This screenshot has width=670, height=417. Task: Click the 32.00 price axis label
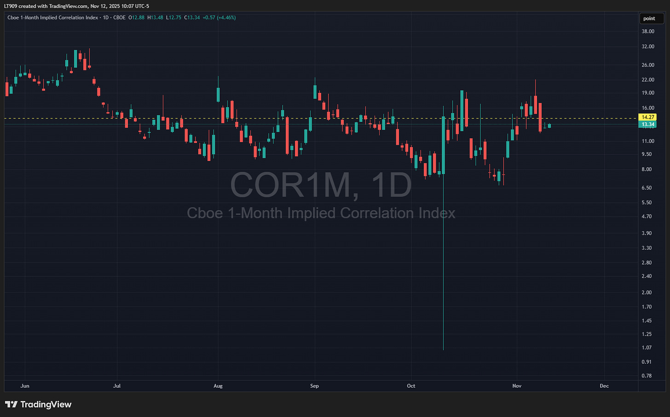click(648, 46)
